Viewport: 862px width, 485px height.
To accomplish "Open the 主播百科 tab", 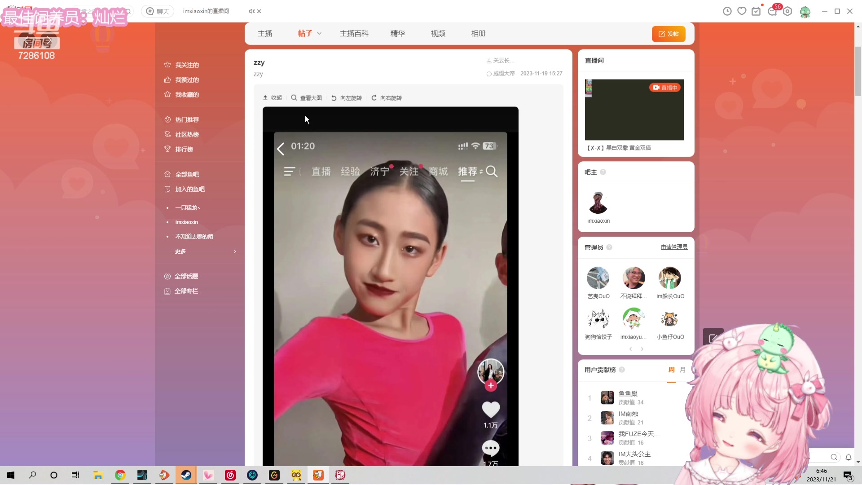I will pyautogui.click(x=354, y=33).
